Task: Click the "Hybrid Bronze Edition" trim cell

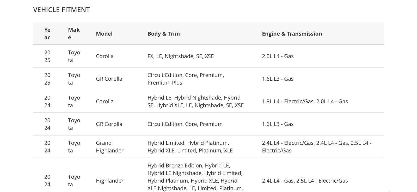Action: (x=195, y=177)
